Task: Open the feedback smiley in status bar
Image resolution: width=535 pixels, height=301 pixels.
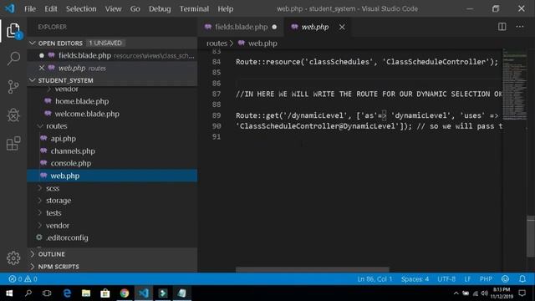Action: click(x=505, y=279)
